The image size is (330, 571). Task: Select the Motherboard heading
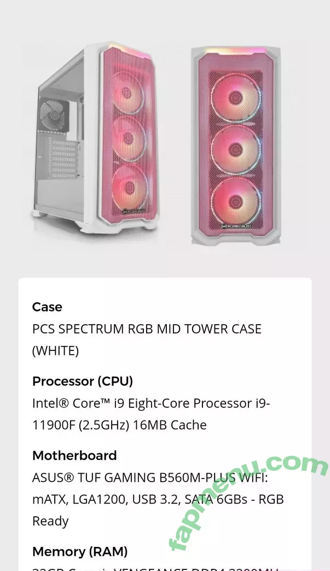[x=74, y=455]
